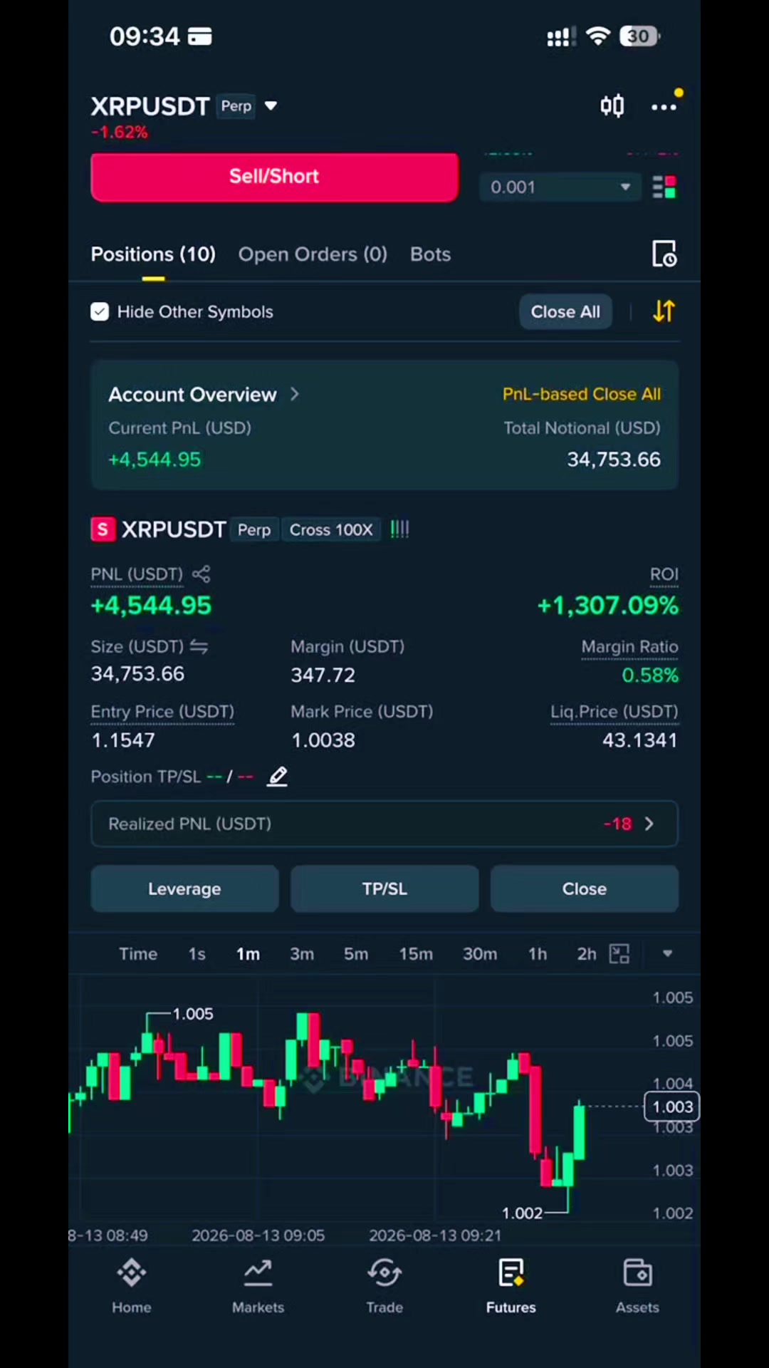Image resolution: width=769 pixels, height=1368 pixels.
Task: Tap the 1.005 high price chart label
Action: click(x=193, y=1014)
